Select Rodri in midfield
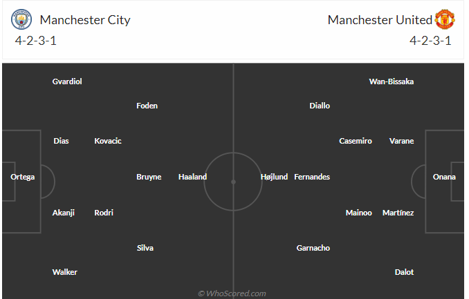 [x=104, y=213]
